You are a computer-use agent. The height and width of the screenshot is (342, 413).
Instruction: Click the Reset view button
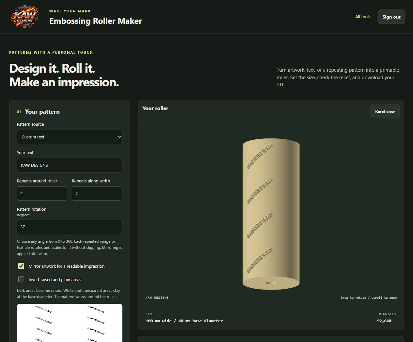coord(385,111)
